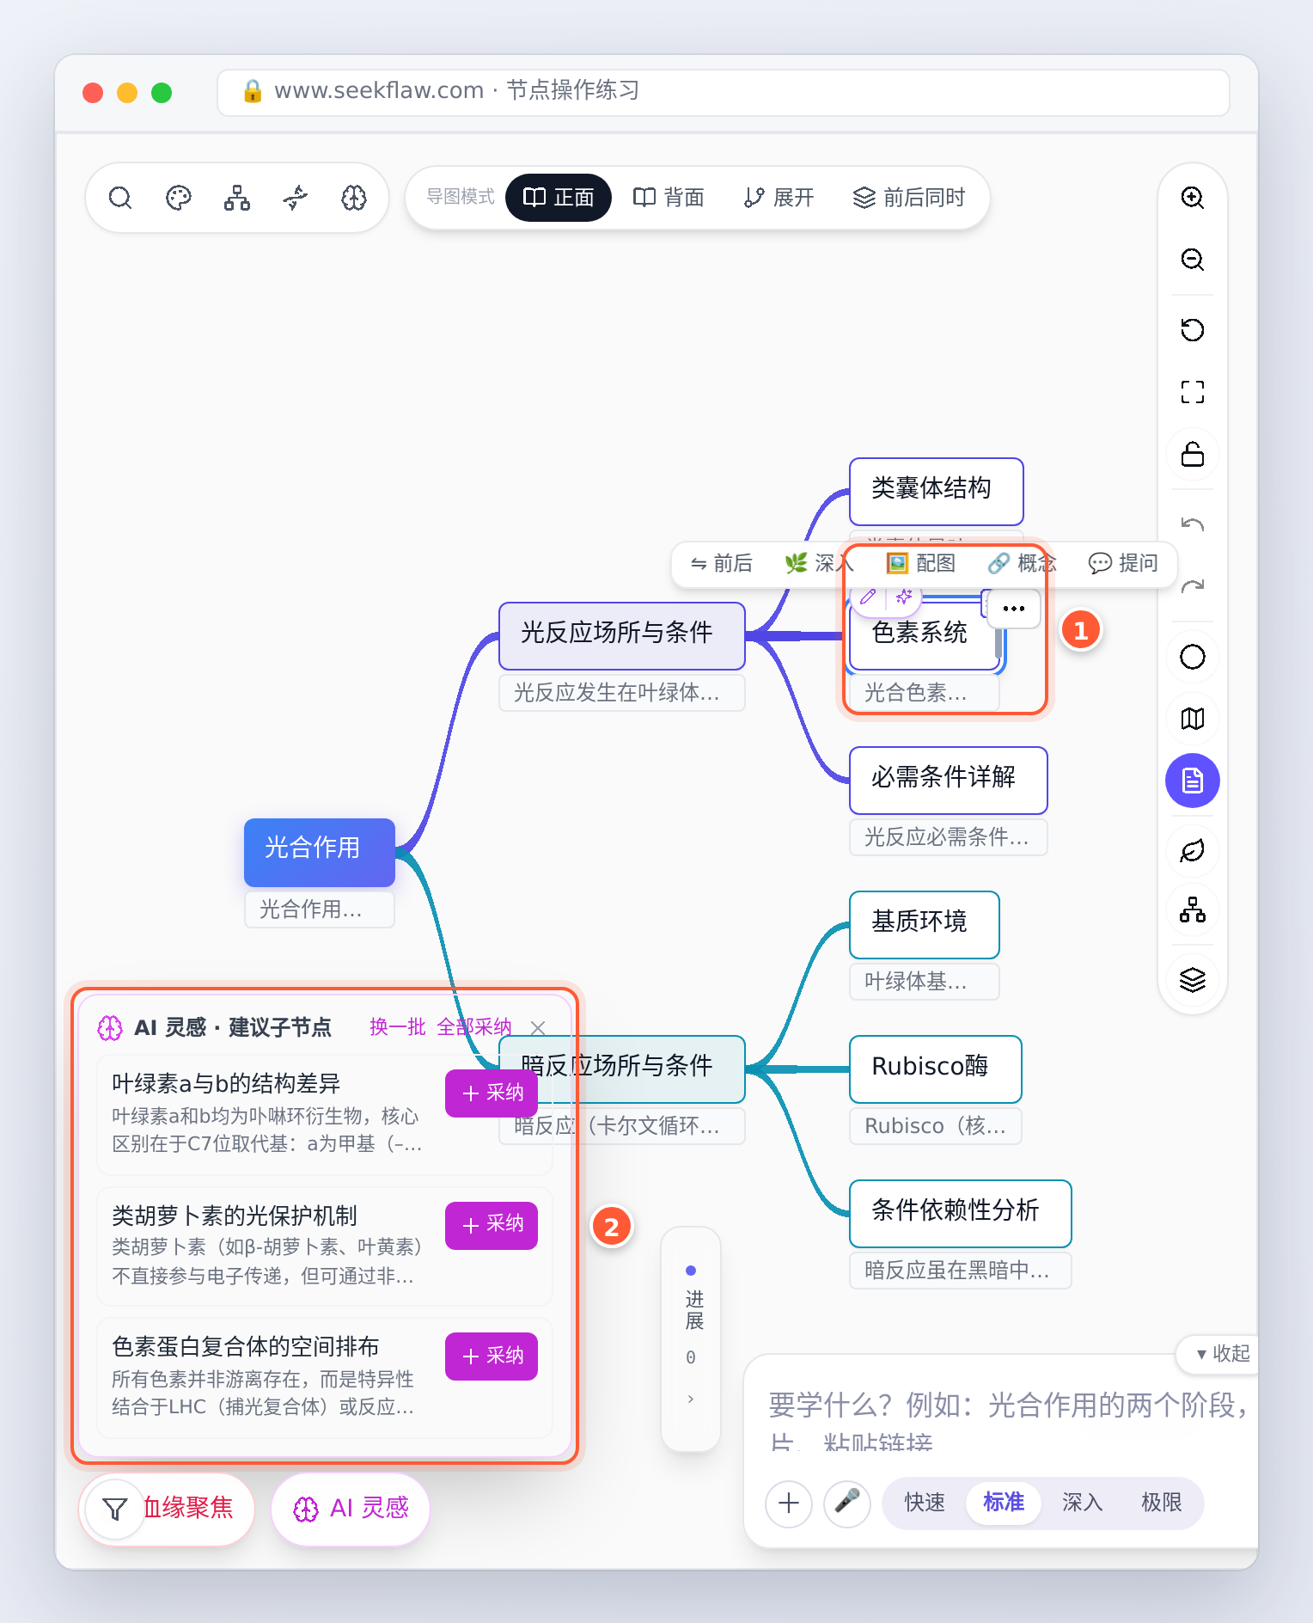Adopt suggestion 色素蛋白复合体的空间排布
This screenshot has width=1313, height=1623.
[x=492, y=1357]
